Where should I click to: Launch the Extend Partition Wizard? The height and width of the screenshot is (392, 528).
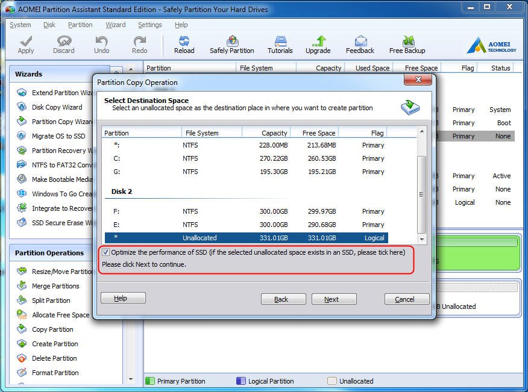(55, 93)
